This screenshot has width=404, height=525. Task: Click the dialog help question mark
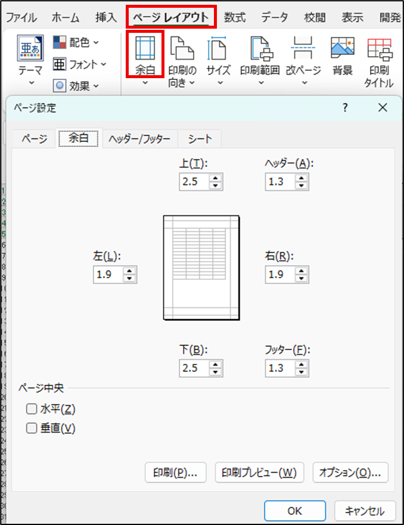(x=344, y=107)
